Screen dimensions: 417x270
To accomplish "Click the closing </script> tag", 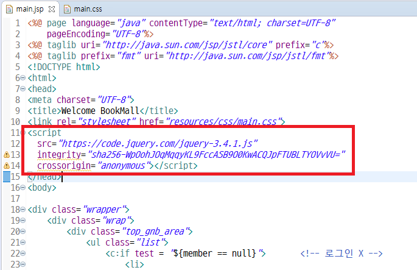I will (176, 166).
